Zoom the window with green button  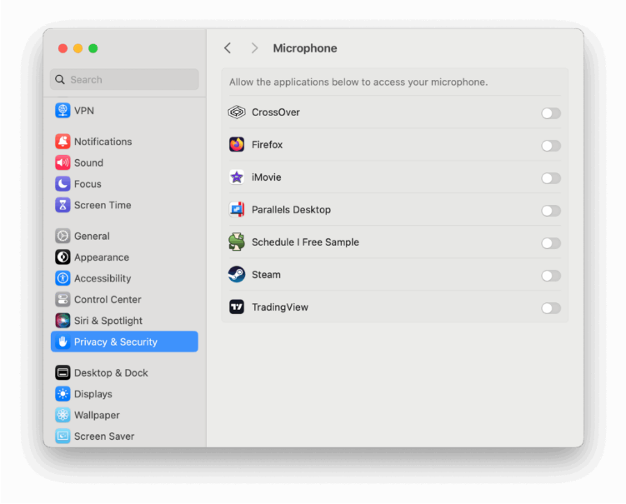(x=93, y=48)
